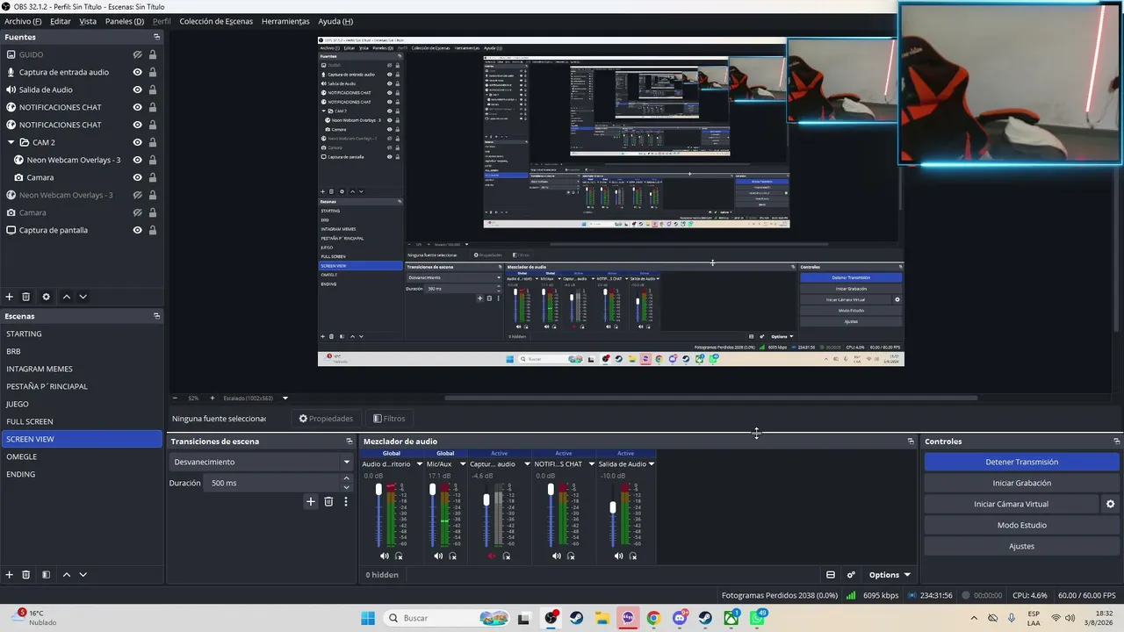Open the Herramientas menu
The width and height of the screenshot is (1124, 632).
285,21
